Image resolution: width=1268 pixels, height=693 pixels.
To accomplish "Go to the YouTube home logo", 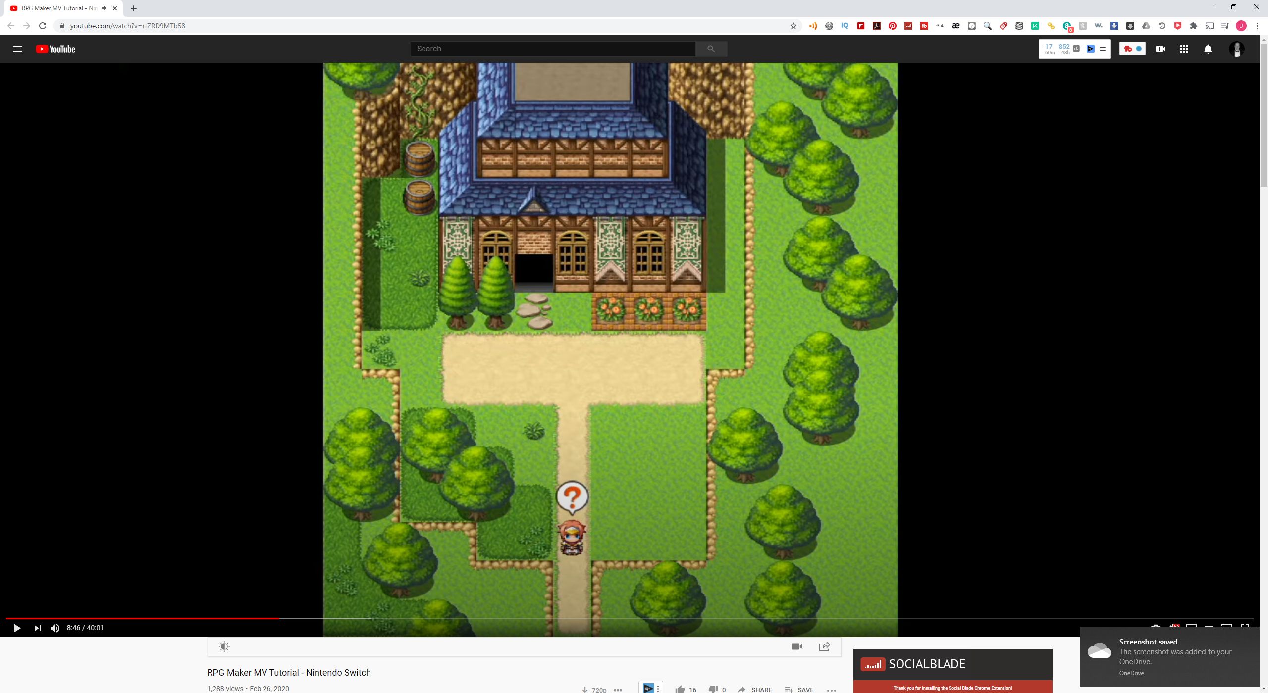I will coord(55,49).
